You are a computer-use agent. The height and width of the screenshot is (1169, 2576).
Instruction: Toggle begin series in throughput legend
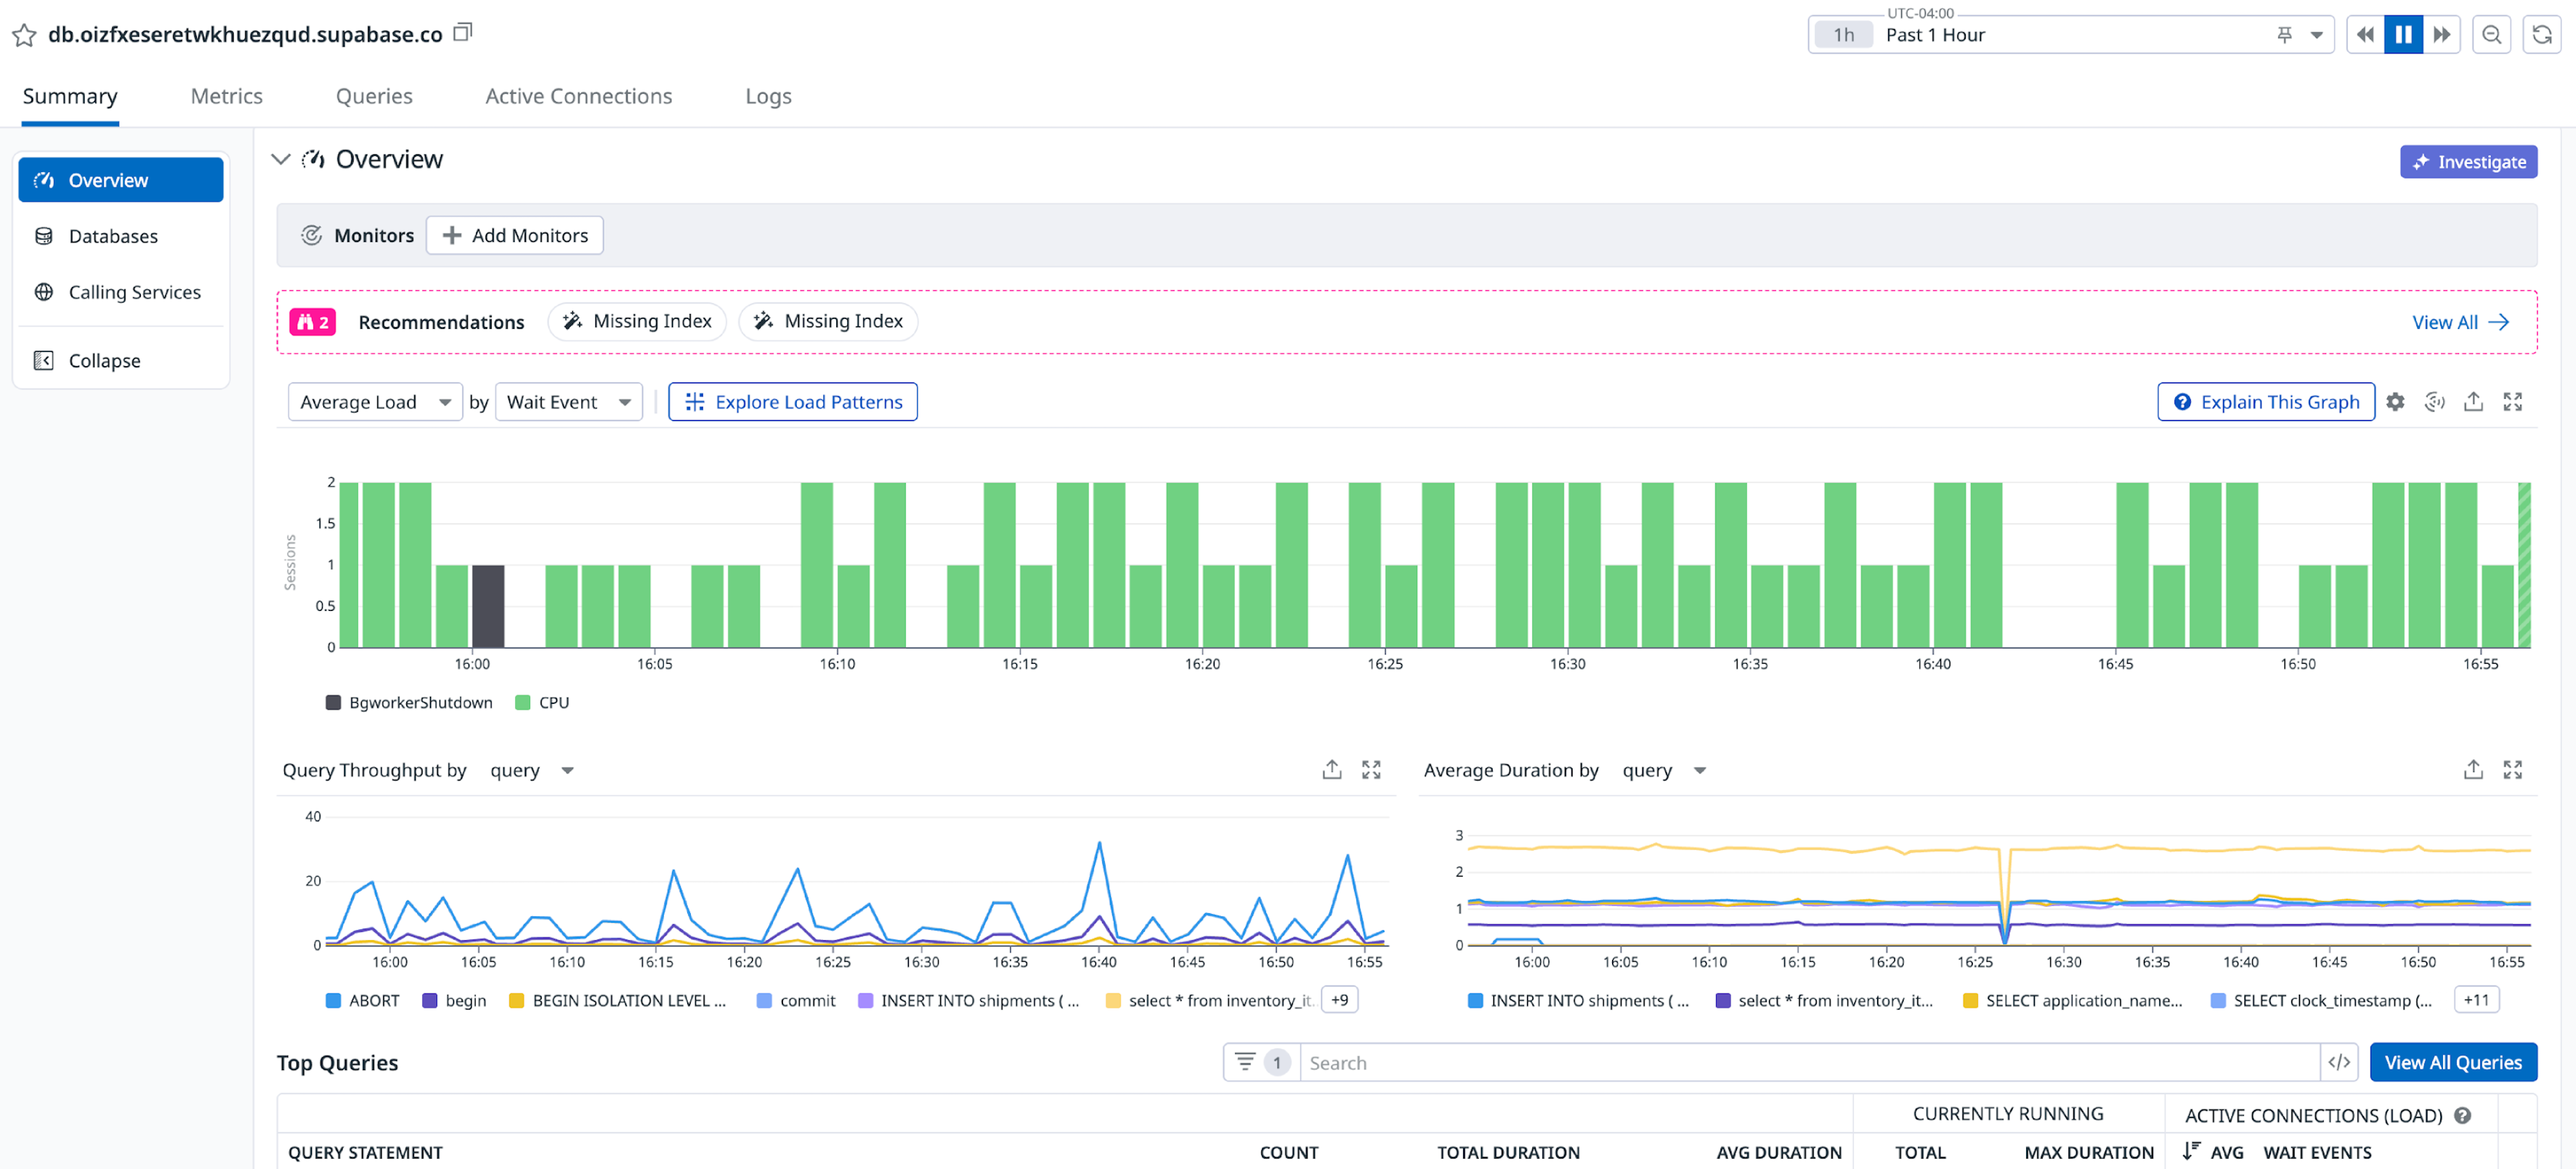pos(454,1000)
